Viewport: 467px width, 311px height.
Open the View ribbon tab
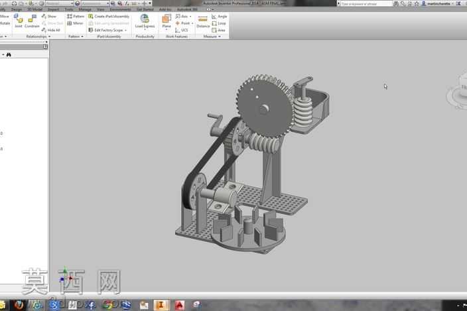tap(100, 9)
